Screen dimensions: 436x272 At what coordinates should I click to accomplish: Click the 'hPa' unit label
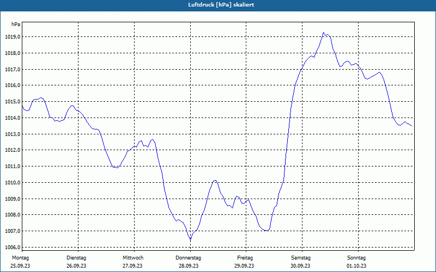pos(16,24)
